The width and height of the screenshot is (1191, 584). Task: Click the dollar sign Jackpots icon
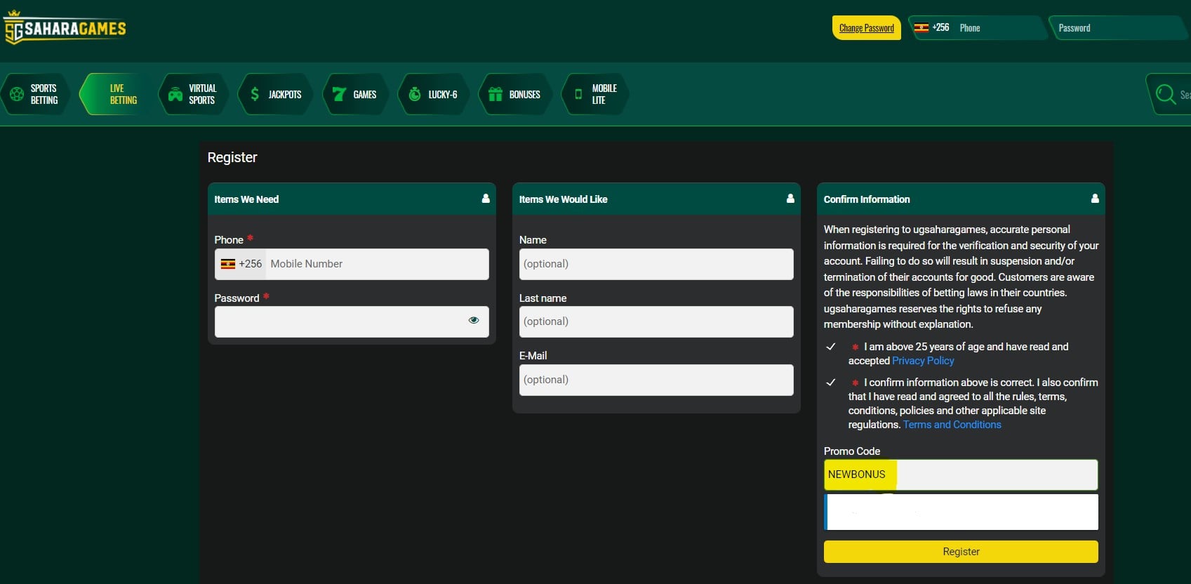[x=255, y=94]
